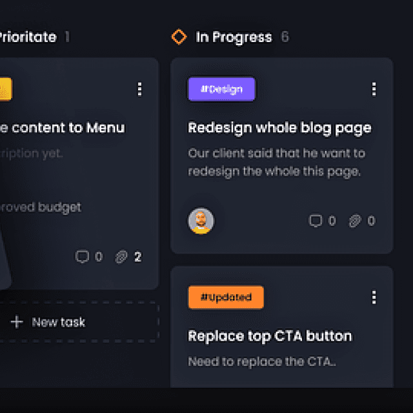Open the content to Menu card title
Viewport: 413px width, 413px height.
click(x=63, y=128)
